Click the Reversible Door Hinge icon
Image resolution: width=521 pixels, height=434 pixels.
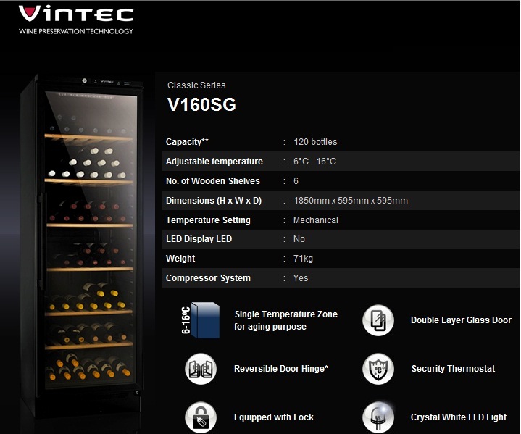click(201, 369)
